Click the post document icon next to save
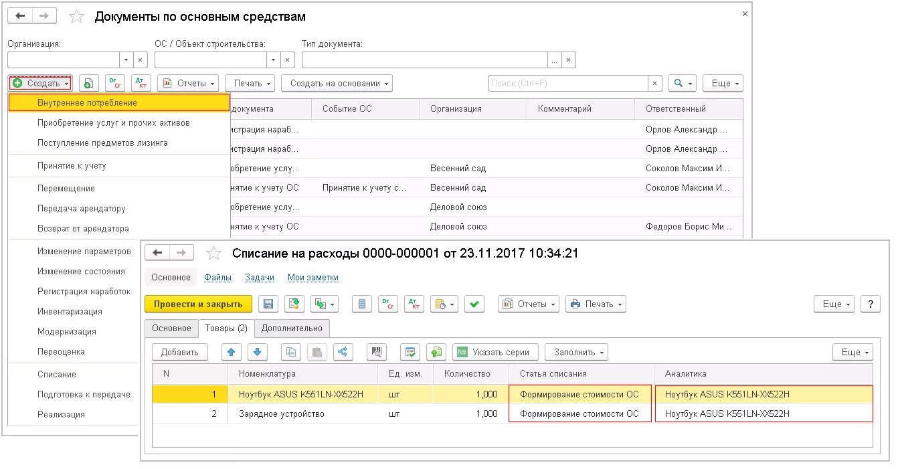The height and width of the screenshot is (469, 900). [x=294, y=304]
